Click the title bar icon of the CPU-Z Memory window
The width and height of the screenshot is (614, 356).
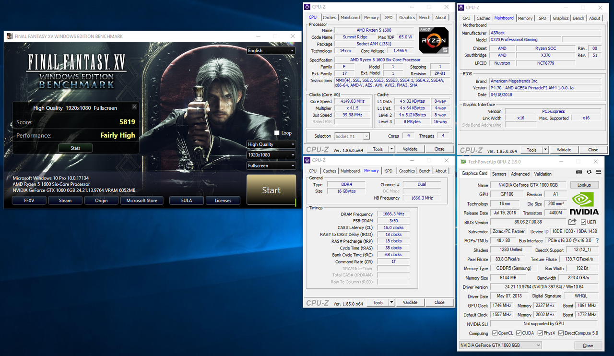pyautogui.click(x=307, y=160)
